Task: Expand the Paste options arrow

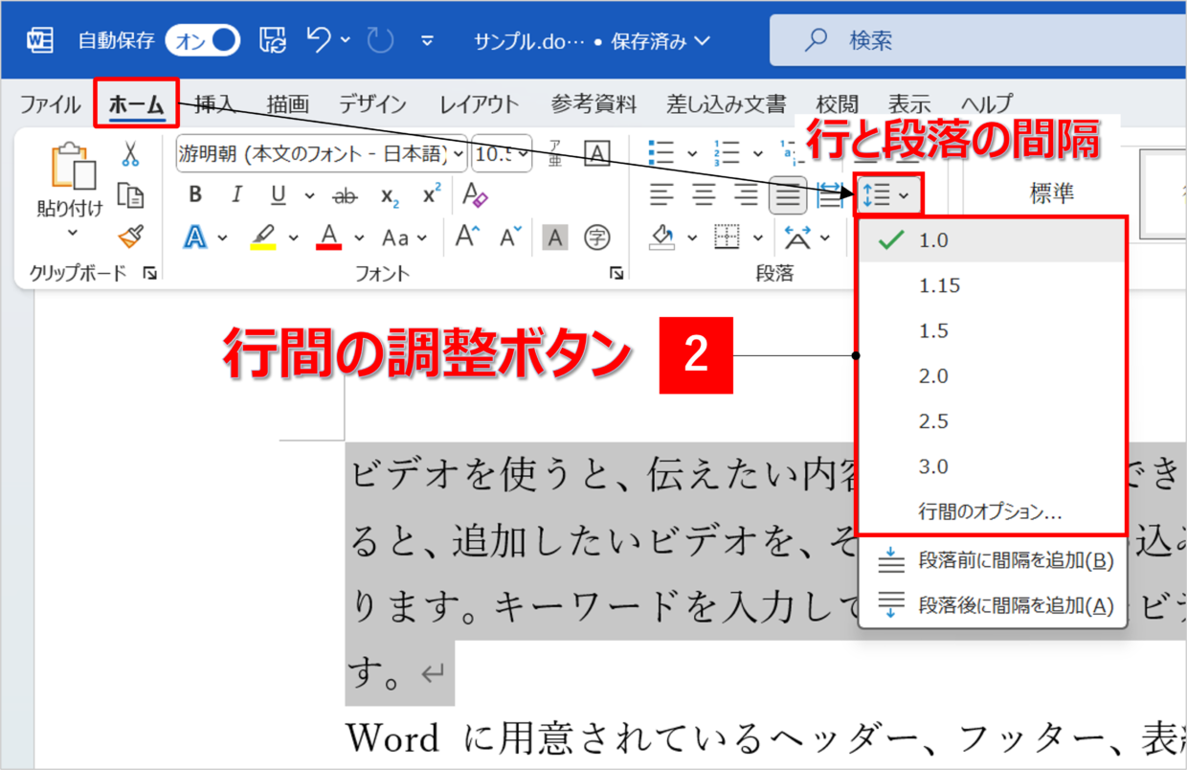Action: coord(73,233)
